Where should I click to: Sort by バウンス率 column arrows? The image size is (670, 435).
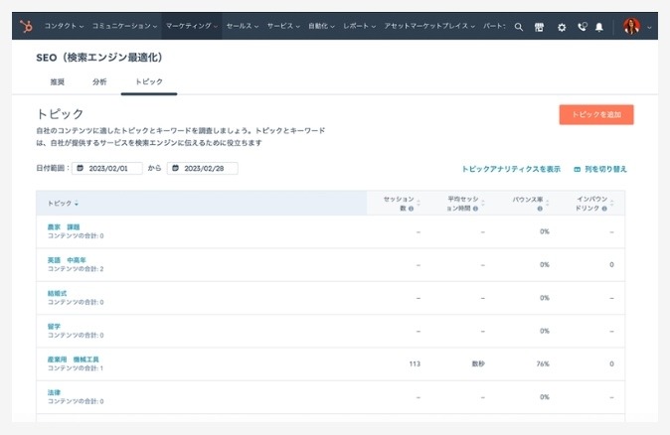click(548, 203)
